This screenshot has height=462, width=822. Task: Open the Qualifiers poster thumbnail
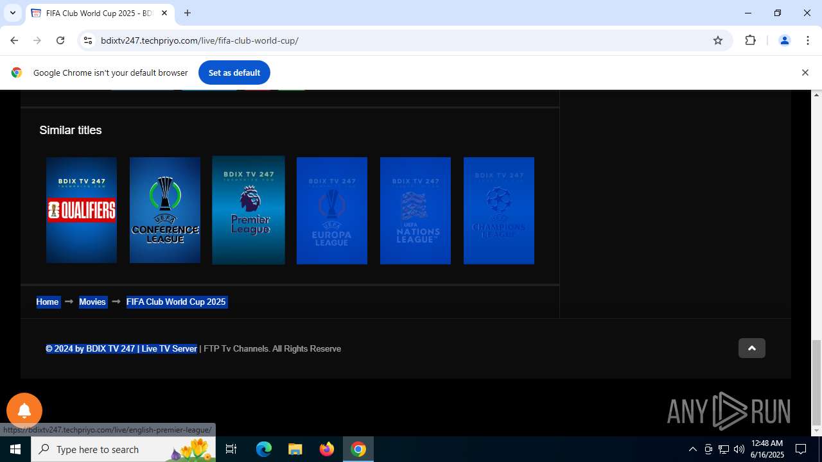click(82, 210)
